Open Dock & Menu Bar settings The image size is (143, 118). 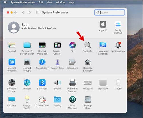42,45
